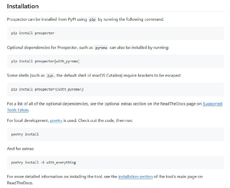Open the Supported Tools Extras link
The height and width of the screenshot is (188, 230).
pos(213,104)
